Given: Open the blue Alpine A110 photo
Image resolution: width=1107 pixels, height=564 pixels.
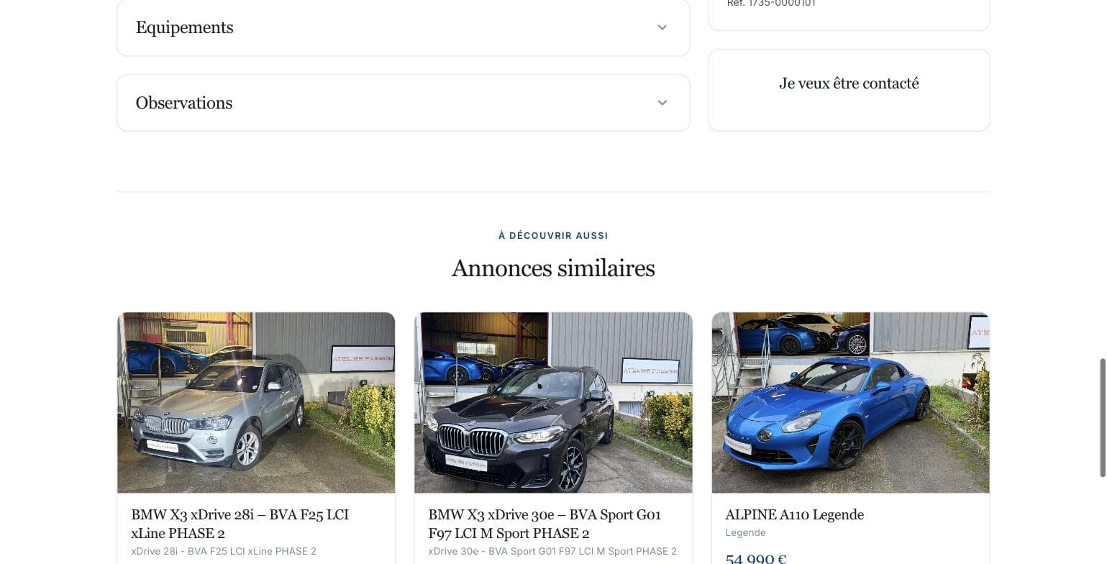Looking at the screenshot, I should click(850, 403).
